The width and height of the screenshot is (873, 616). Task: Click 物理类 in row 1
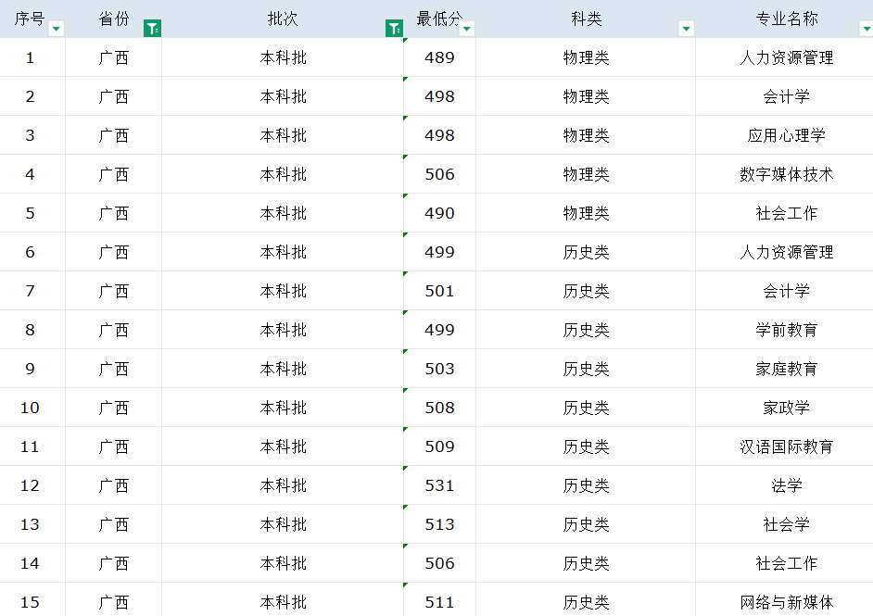pos(586,57)
